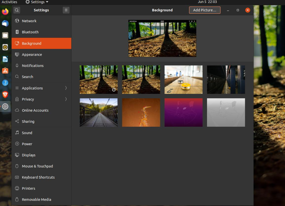Click Activities in the top bar
This screenshot has height=206, width=285.
click(9, 2)
